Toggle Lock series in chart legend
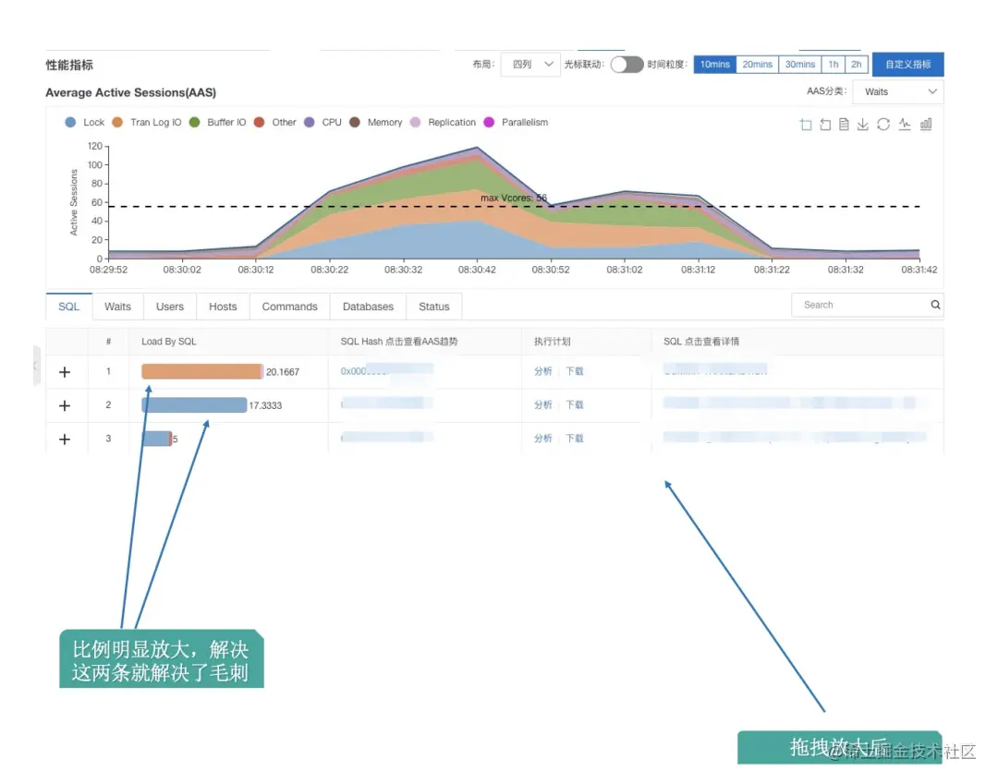 tap(84, 122)
